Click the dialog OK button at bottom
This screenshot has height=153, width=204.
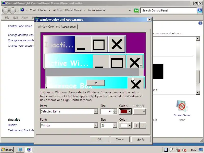click(99, 139)
